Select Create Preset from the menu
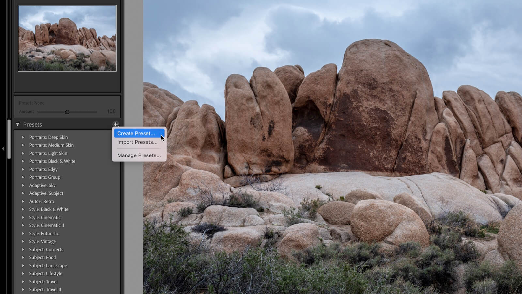522x294 pixels. [x=136, y=133]
